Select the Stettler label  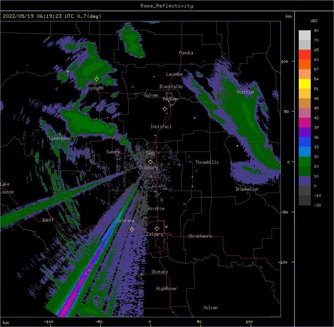click(x=245, y=92)
